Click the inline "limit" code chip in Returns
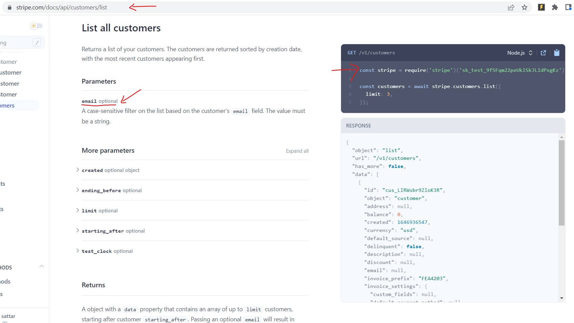 pyautogui.click(x=254, y=310)
